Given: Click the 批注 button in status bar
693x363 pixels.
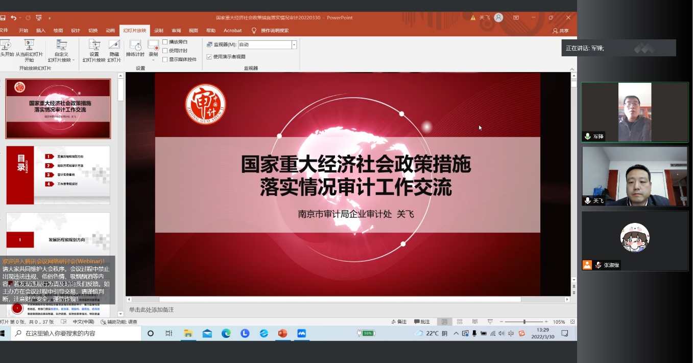Looking at the screenshot, I should [x=422, y=322].
